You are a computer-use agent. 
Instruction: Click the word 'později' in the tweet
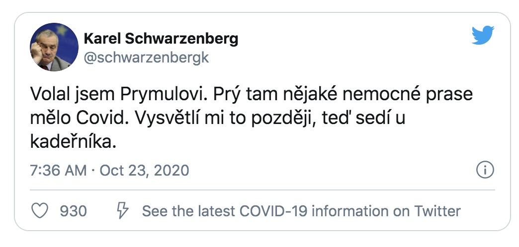297,119
